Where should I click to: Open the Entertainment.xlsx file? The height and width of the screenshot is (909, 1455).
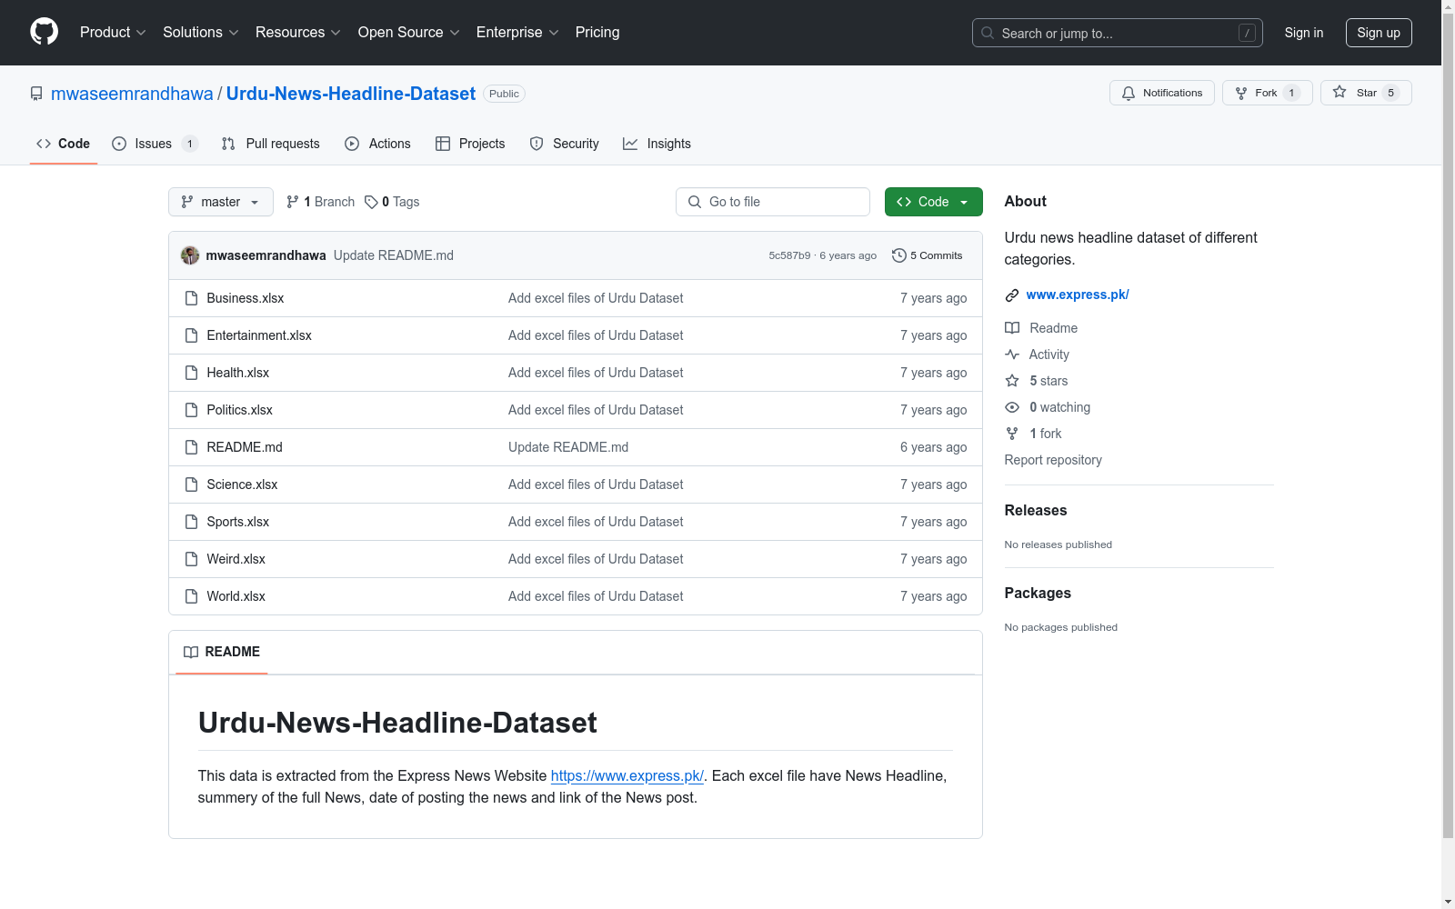259,335
